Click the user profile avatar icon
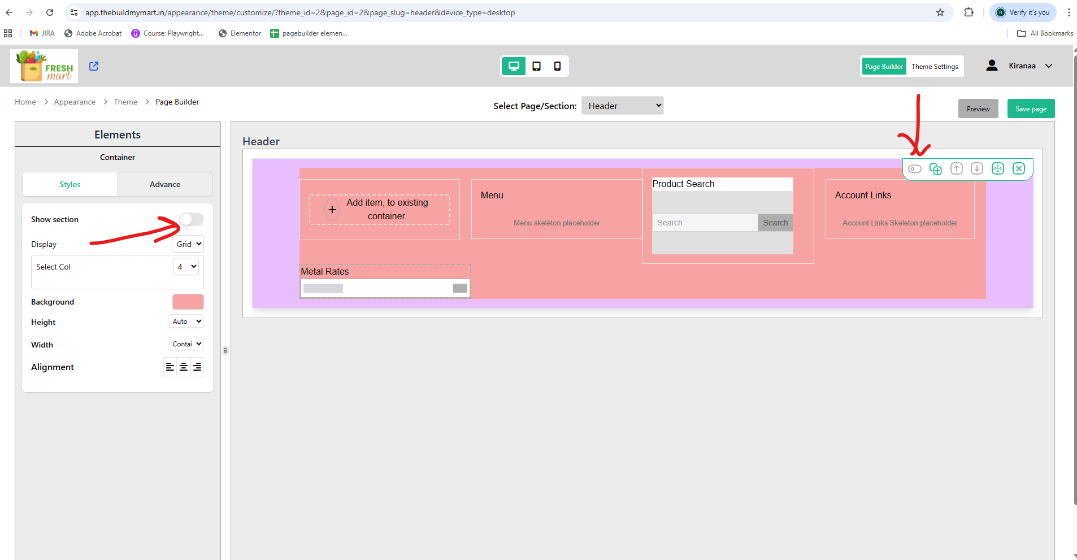The width and height of the screenshot is (1077, 560). click(x=992, y=66)
